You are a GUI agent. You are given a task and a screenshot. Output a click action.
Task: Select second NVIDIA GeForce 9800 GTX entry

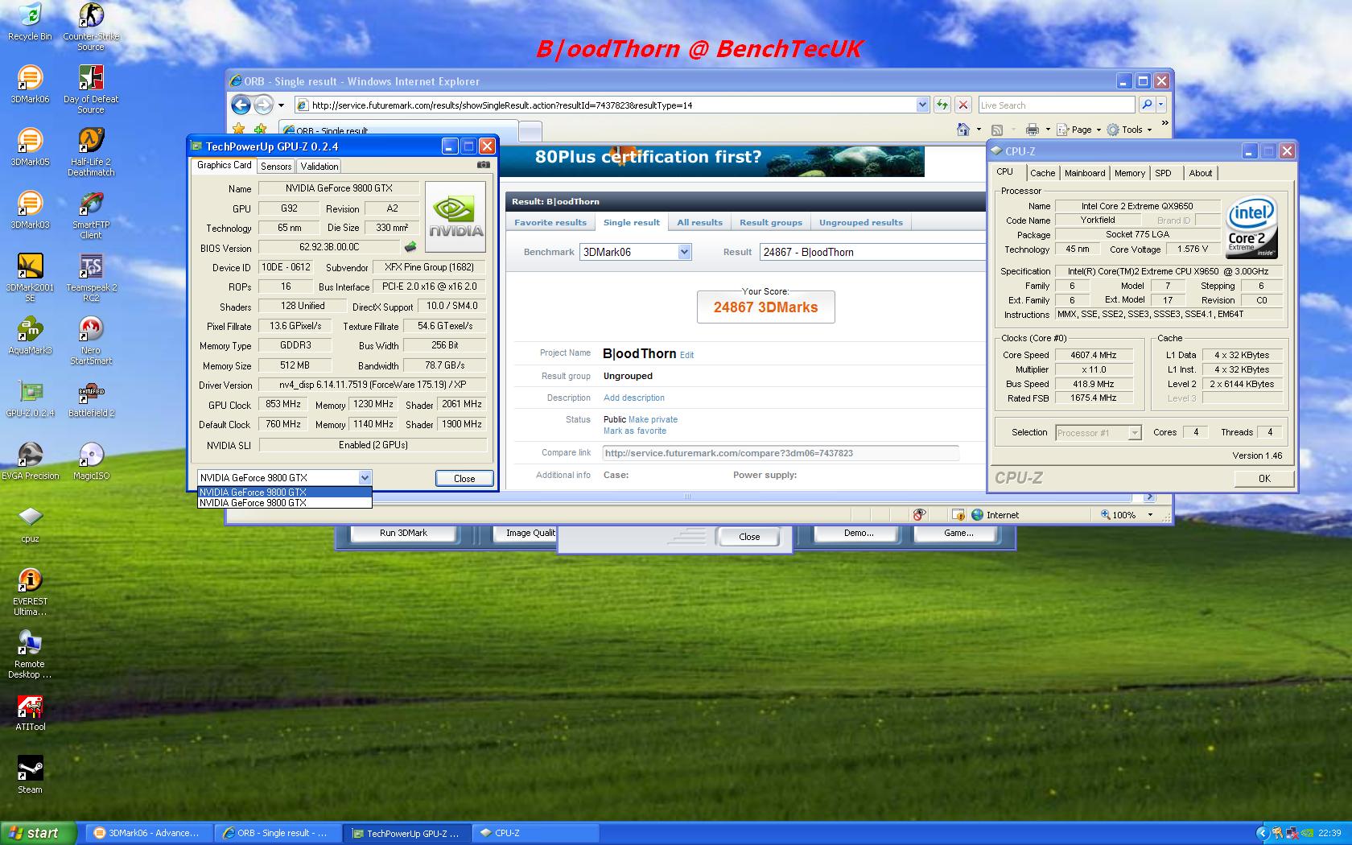click(x=285, y=503)
